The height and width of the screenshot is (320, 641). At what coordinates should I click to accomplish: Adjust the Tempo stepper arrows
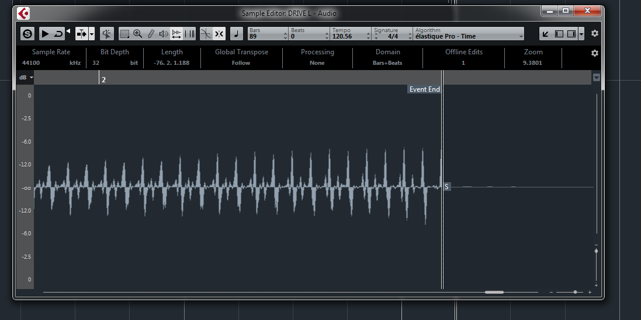coord(368,36)
